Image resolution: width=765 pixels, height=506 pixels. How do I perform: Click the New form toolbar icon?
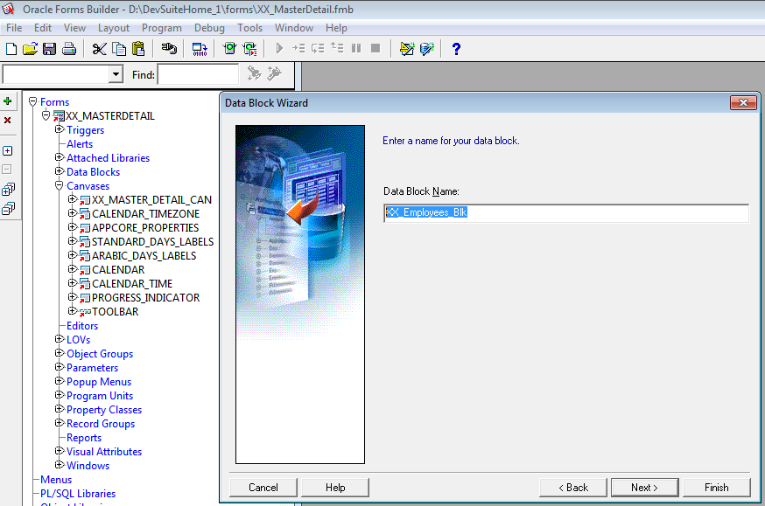[x=11, y=49]
